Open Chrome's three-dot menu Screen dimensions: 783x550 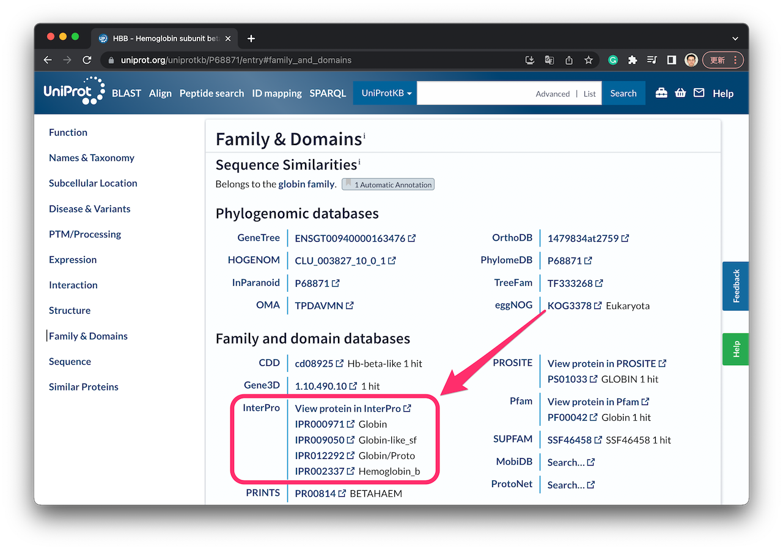[x=735, y=60]
